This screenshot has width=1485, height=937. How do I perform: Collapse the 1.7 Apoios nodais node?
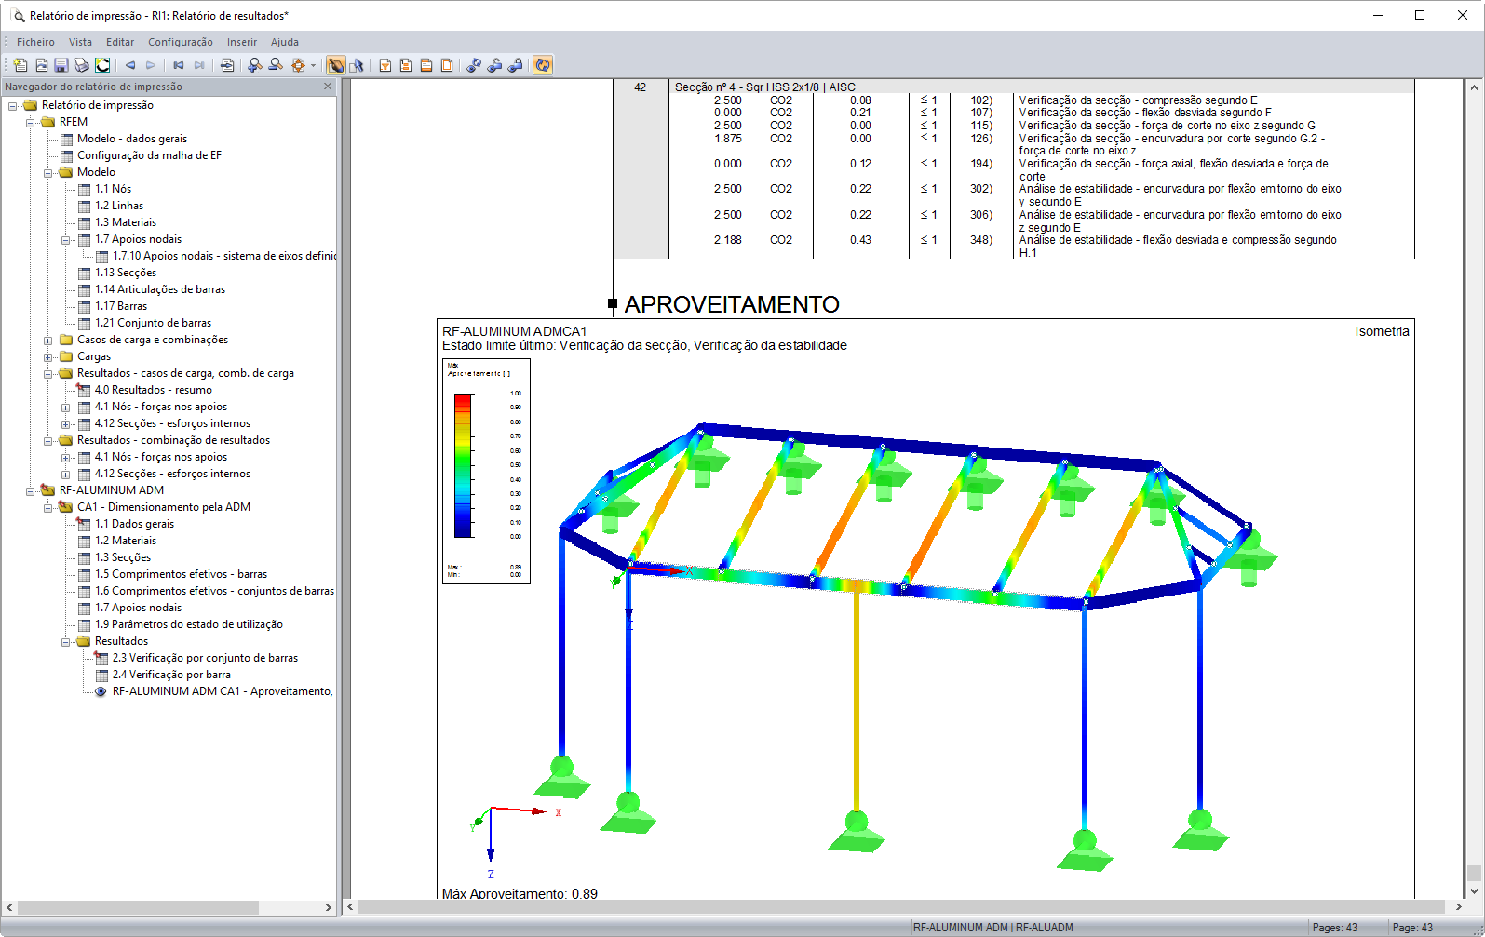tap(66, 239)
